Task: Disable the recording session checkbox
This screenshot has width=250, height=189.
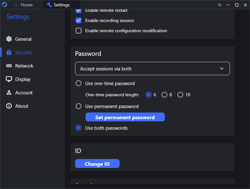Action: click(x=79, y=20)
